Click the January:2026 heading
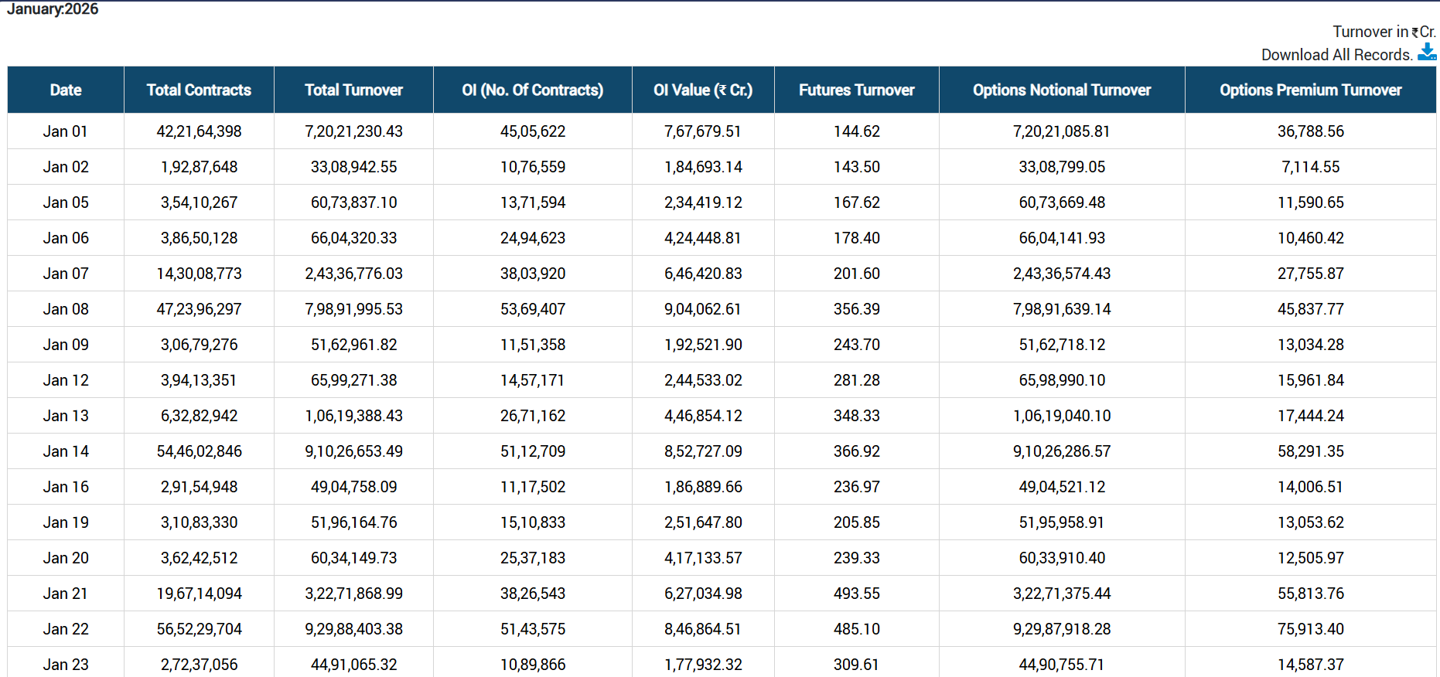This screenshot has height=677, width=1440. pyautogui.click(x=53, y=9)
